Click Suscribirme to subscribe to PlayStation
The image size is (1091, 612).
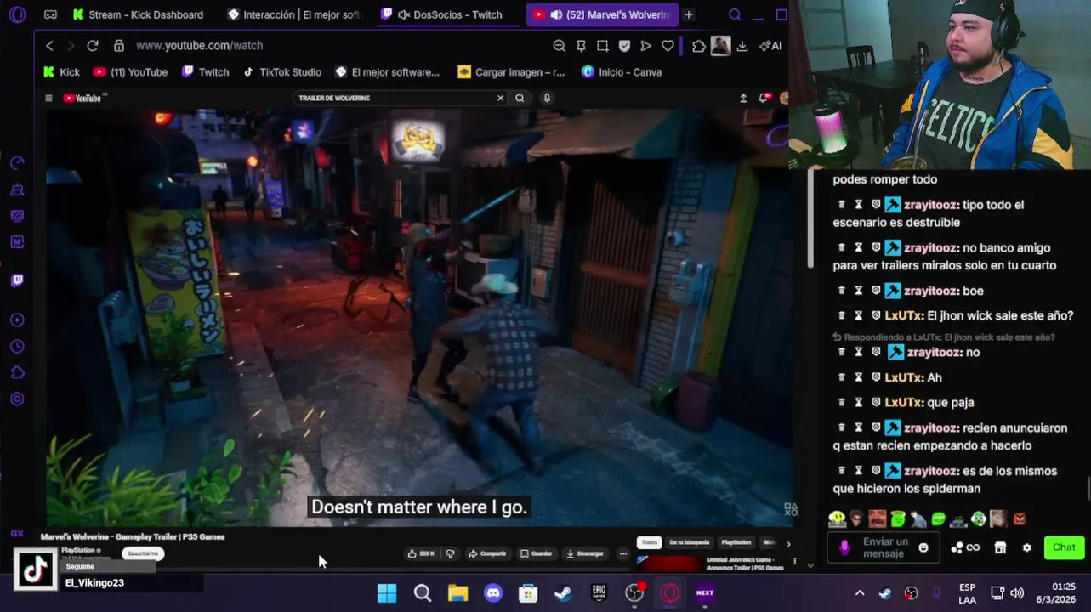[143, 553]
